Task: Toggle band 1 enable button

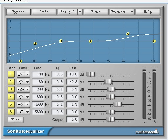Action: point(11,74)
